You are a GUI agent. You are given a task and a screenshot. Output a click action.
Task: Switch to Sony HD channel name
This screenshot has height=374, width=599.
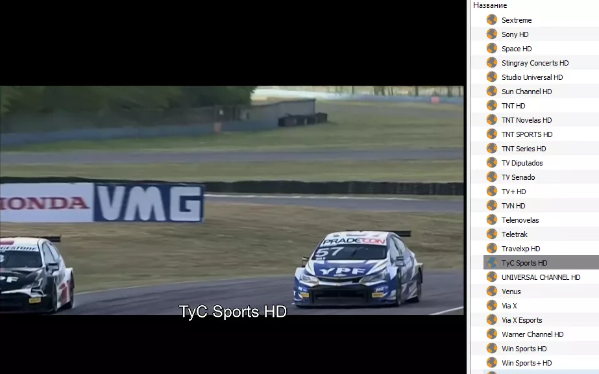515,34
